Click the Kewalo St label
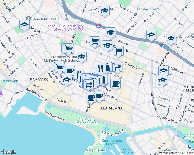The width and height of the screenshot is (194, 155). click(149, 17)
